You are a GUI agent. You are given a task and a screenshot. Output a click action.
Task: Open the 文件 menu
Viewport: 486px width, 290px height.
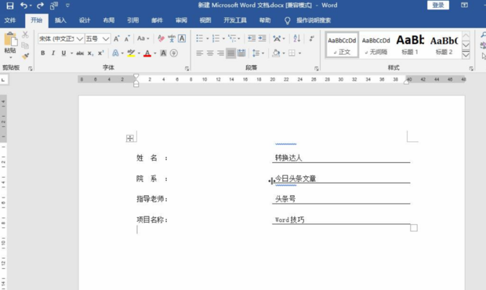pos(10,20)
